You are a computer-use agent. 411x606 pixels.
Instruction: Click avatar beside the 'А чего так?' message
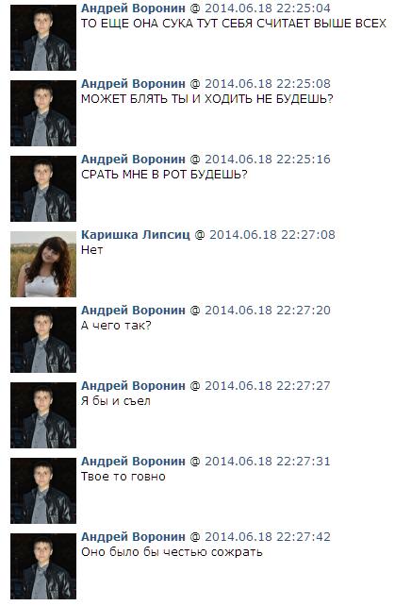[43, 340]
